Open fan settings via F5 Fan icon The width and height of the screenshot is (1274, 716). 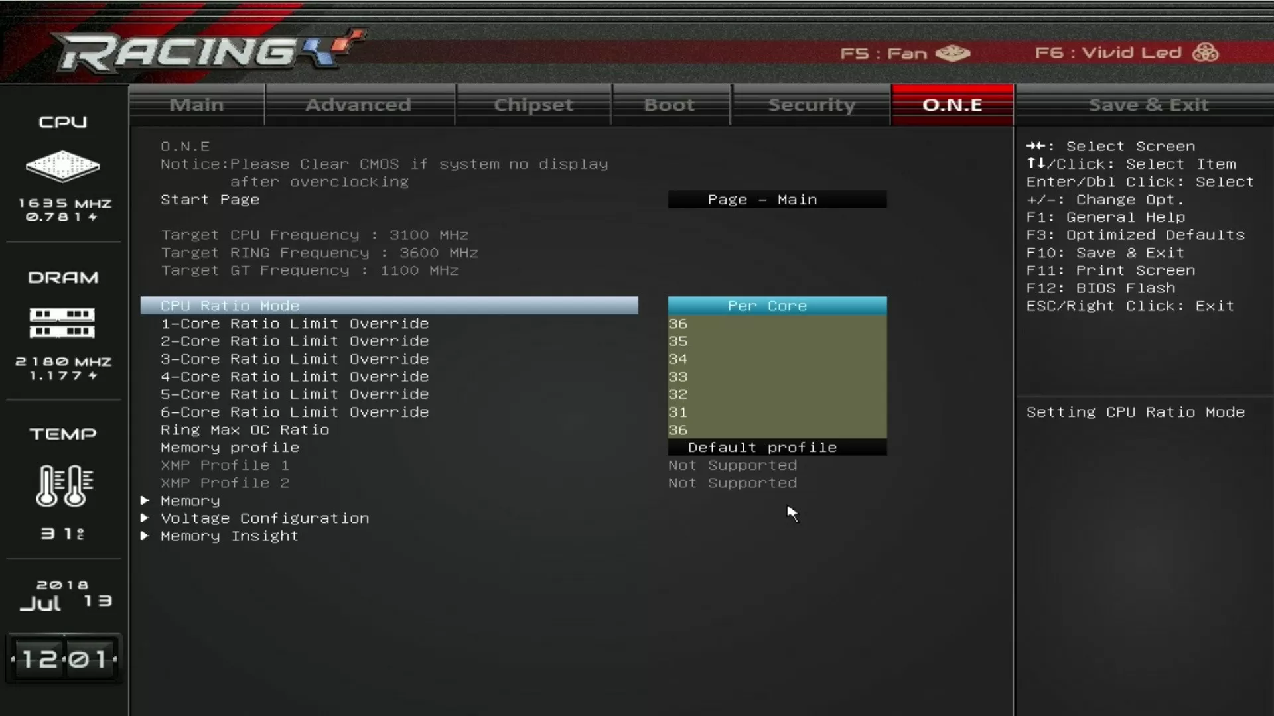click(953, 53)
